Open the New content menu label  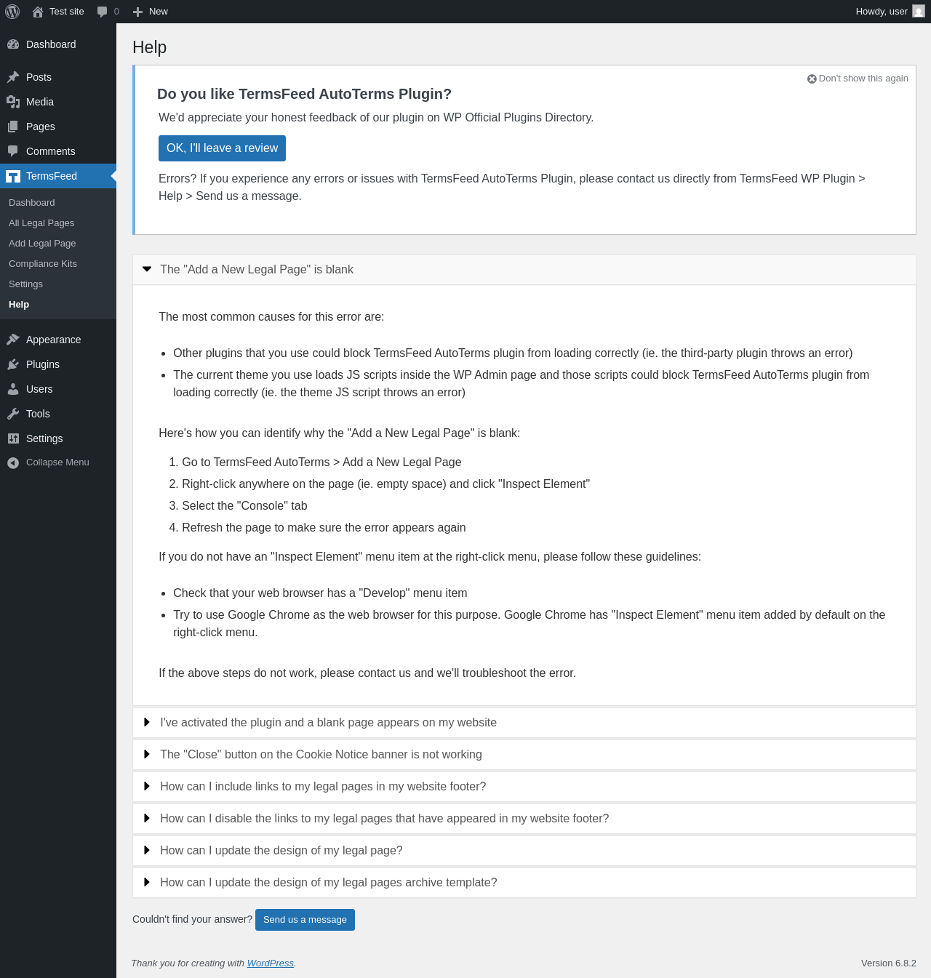tap(159, 12)
